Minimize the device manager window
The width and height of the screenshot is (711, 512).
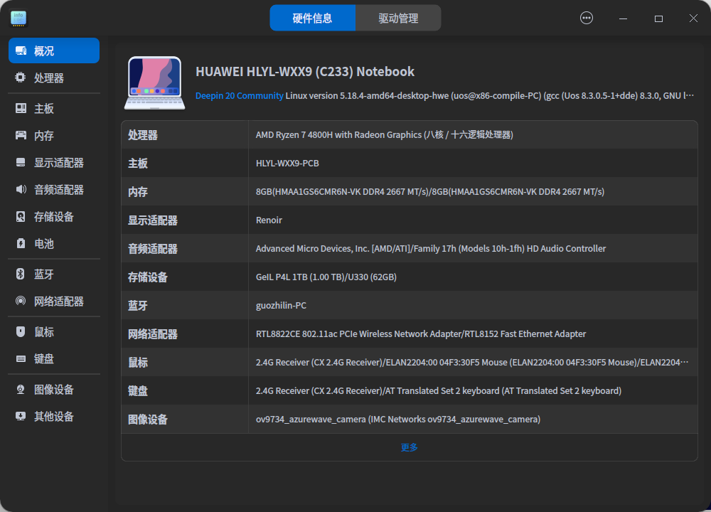[x=623, y=18]
